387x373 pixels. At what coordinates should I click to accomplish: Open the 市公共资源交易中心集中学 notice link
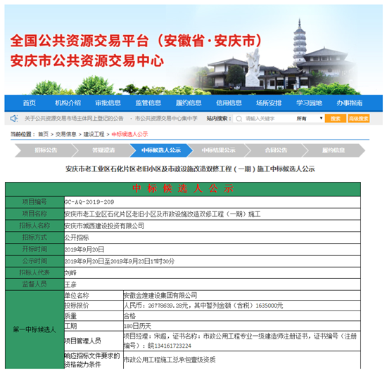pyautogui.click(x=166, y=119)
